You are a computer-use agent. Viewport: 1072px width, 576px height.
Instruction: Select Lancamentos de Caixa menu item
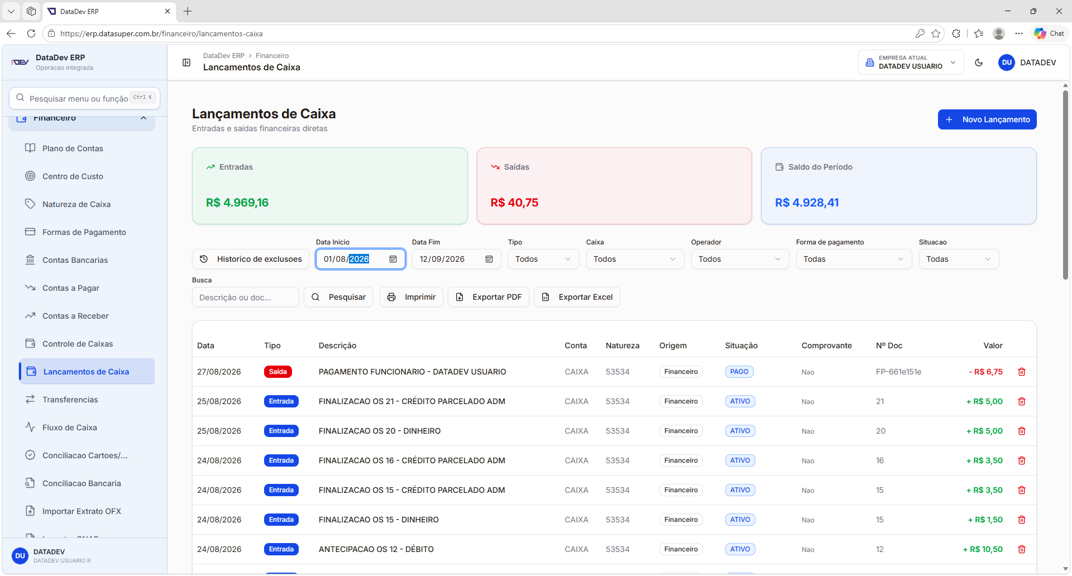87,372
